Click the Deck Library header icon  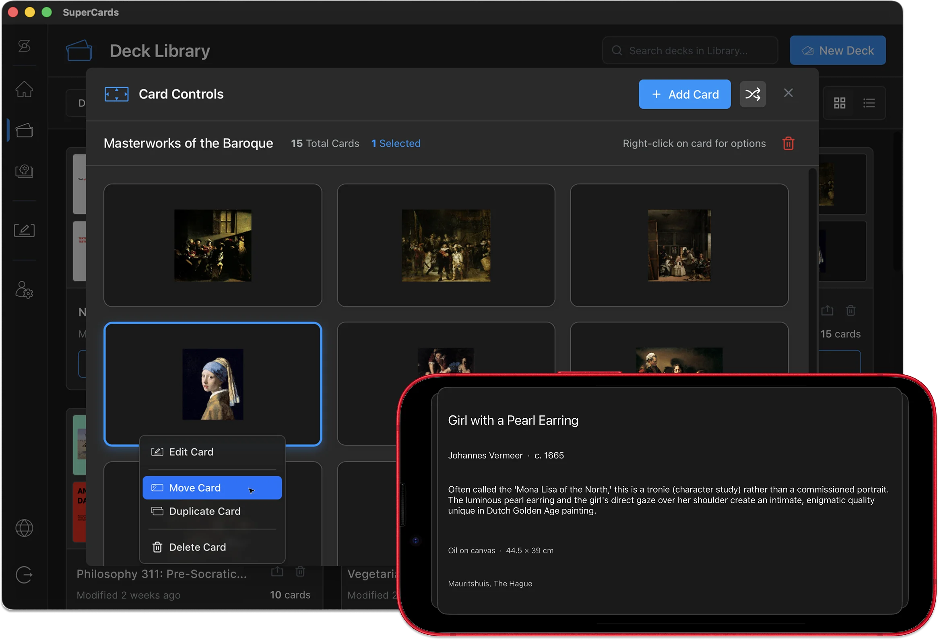pos(79,50)
